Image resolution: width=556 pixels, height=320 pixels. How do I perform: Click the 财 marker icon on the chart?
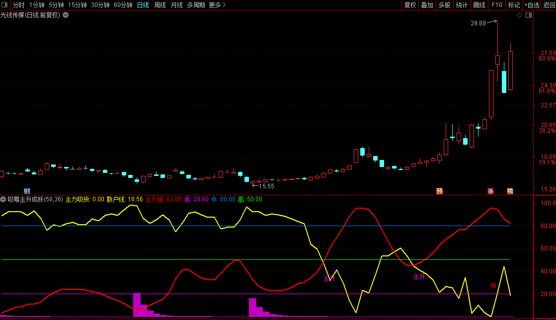tap(27, 191)
